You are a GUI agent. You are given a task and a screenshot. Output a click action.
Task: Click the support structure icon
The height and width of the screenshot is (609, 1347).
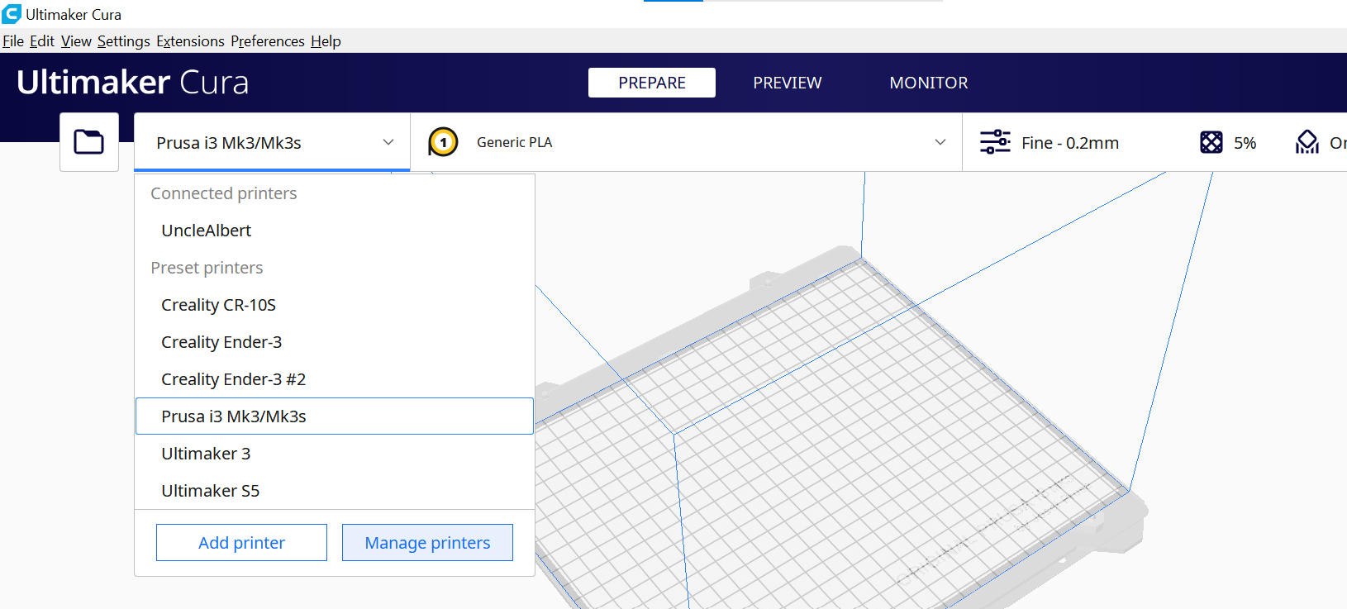tap(1307, 142)
